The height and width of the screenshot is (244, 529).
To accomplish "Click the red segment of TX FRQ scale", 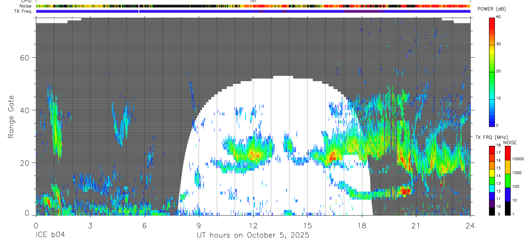I will [x=492, y=150].
